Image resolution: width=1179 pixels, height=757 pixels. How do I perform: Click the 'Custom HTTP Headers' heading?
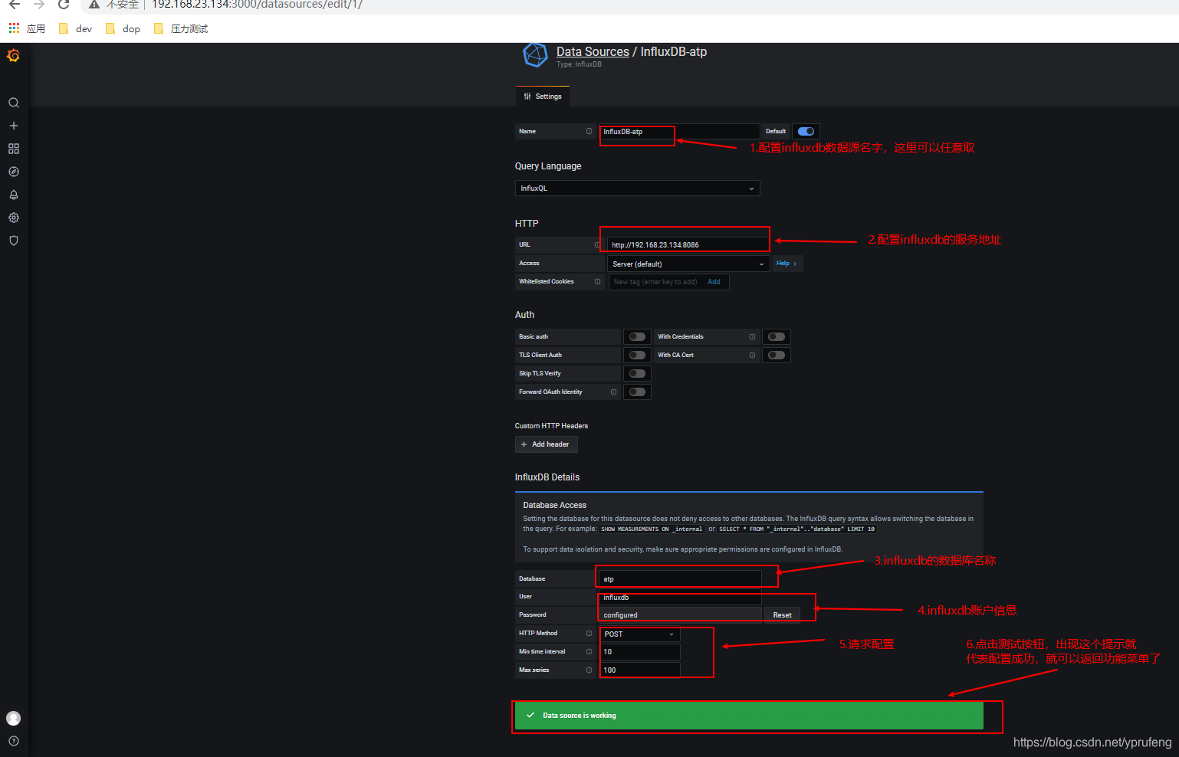click(x=551, y=425)
